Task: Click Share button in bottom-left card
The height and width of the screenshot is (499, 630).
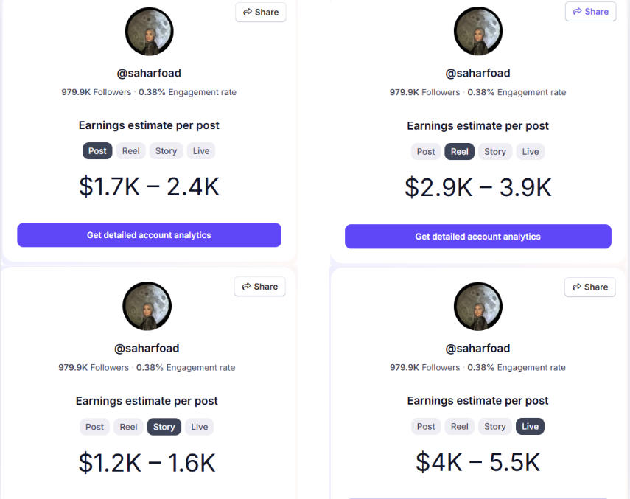Action: coord(259,287)
